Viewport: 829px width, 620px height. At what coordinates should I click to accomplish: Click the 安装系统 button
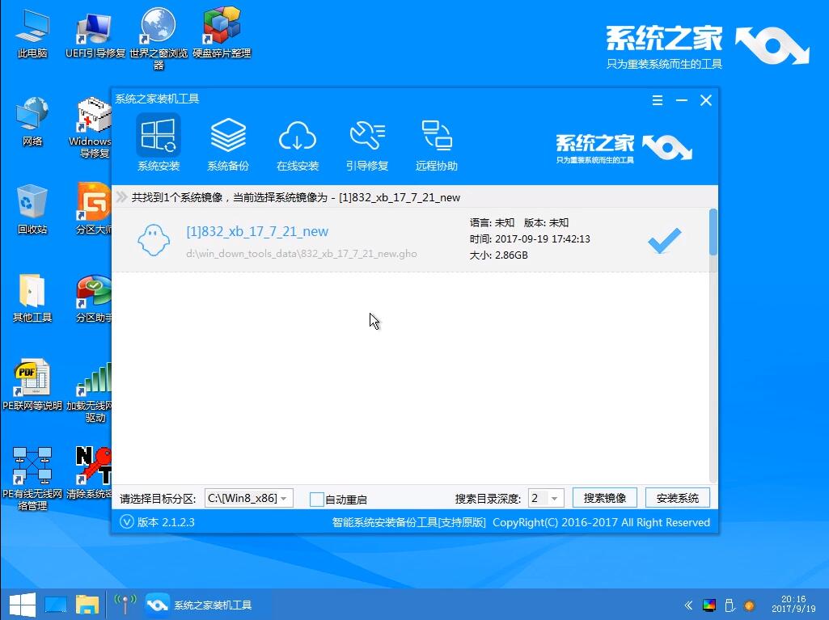[x=677, y=498]
